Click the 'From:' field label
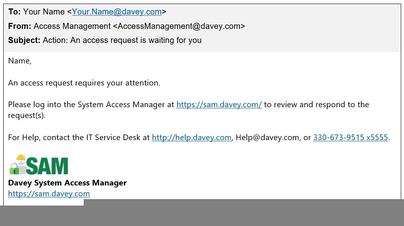Screen dimensions: 404x226 pos(20,26)
